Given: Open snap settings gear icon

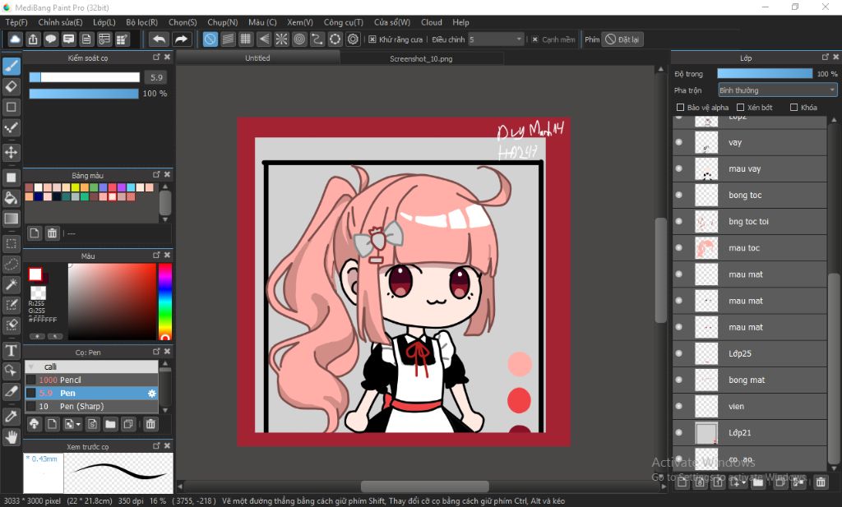Looking at the screenshot, I should [x=353, y=39].
